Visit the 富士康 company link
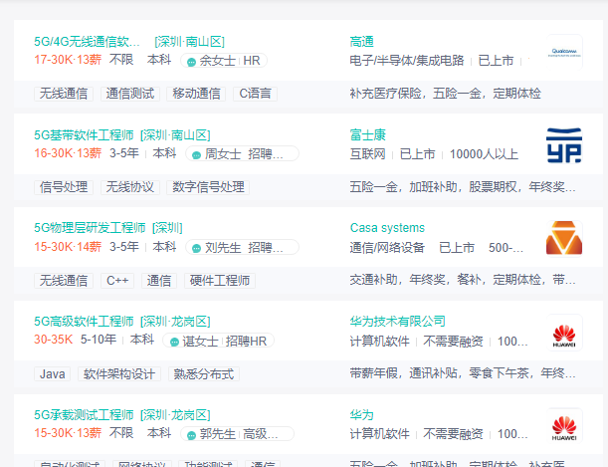 368,134
